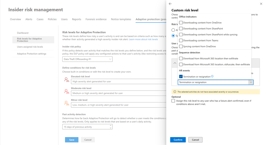Viewport: 265px width, 145px height.
Task: Open the Notice templates tab
Action: (x=121, y=19)
